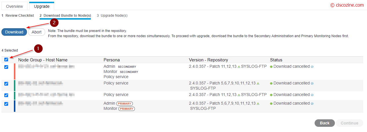Click SYSLOG-FTP repository in Admin SECONDARY row
Image resolution: width=367 pixels, height=132 pixels.
pos(254,67)
